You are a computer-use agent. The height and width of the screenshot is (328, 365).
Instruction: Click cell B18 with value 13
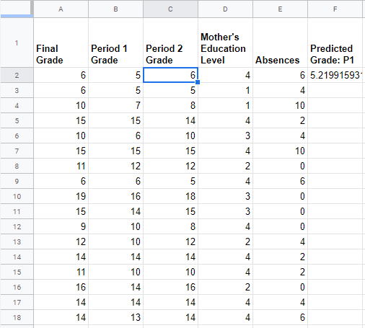pyautogui.click(x=115, y=317)
